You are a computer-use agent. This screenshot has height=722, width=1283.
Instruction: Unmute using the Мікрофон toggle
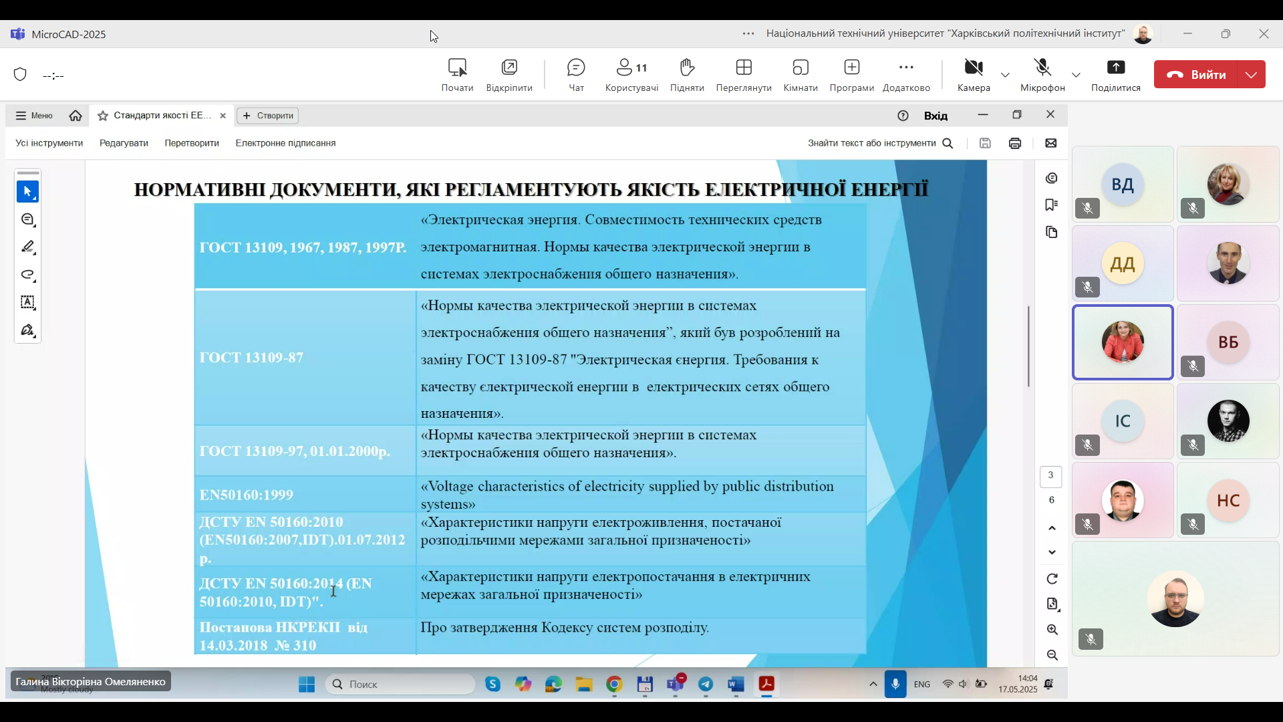1042,74
